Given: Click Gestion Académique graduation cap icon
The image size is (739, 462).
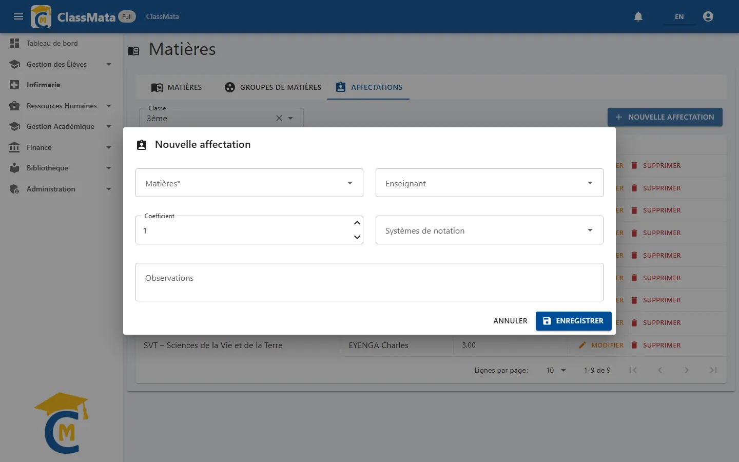Looking at the screenshot, I should (14, 126).
